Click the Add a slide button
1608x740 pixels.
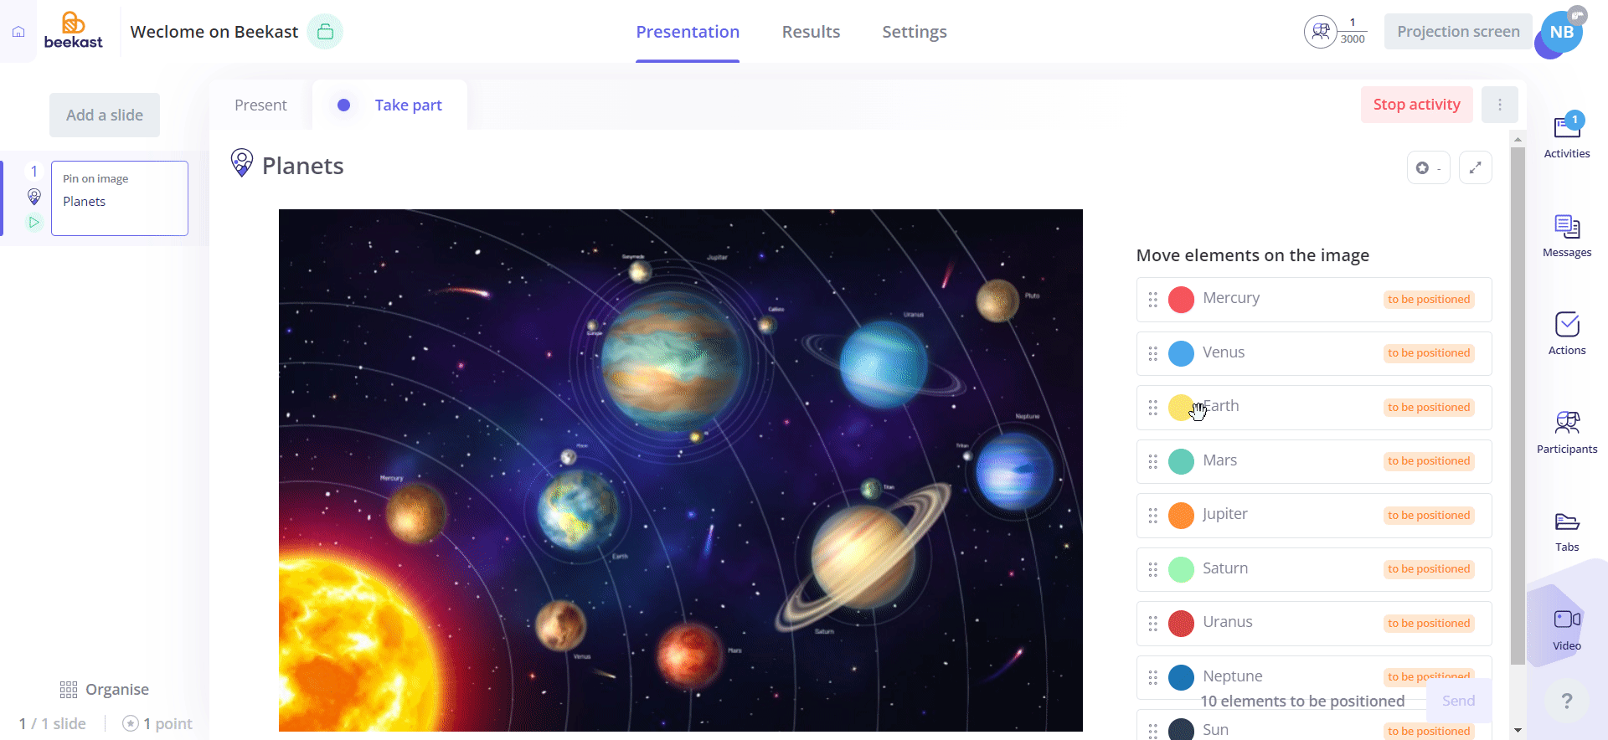[x=105, y=116]
